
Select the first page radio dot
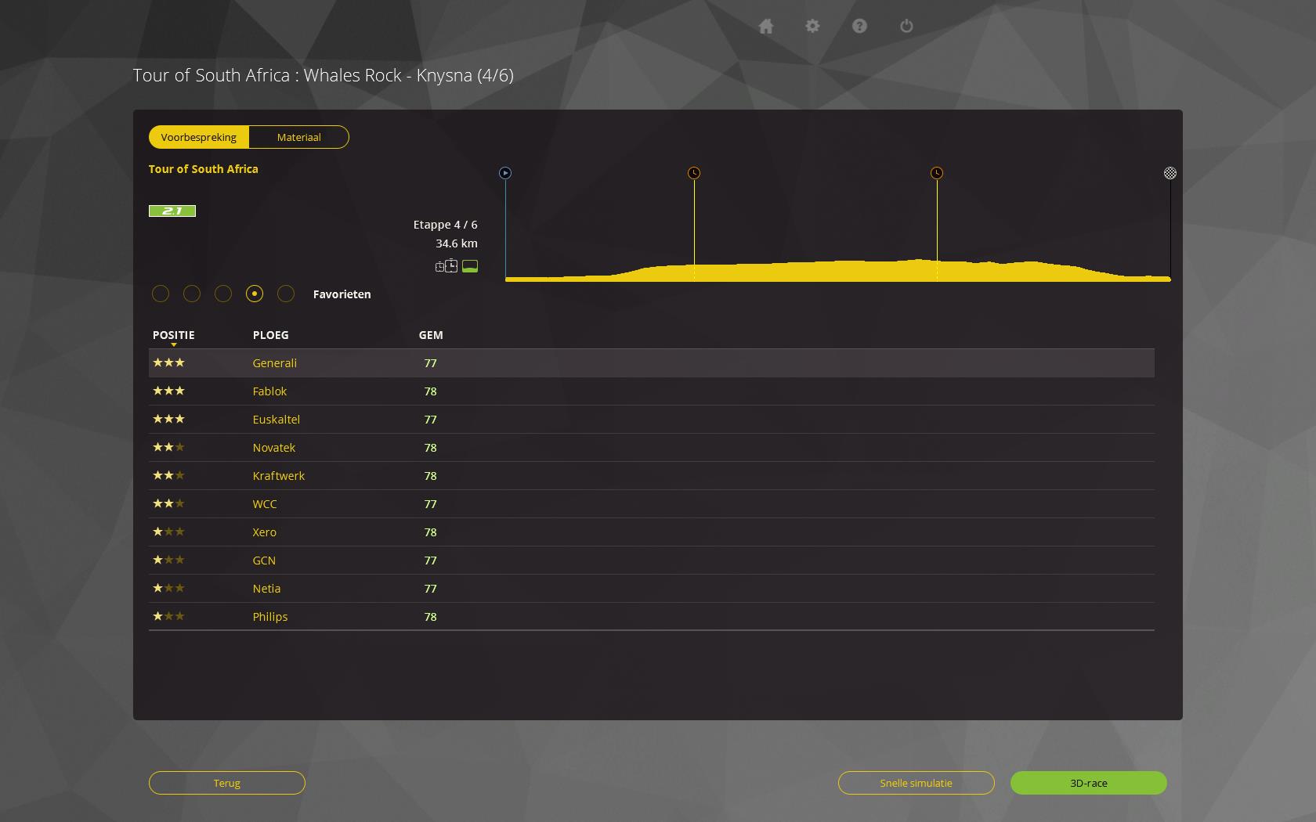click(x=161, y=294)
